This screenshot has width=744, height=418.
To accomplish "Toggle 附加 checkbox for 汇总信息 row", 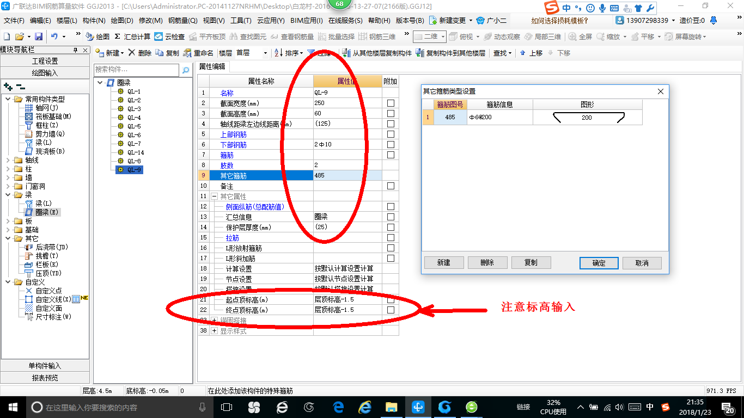I will (x=391, y=217).
